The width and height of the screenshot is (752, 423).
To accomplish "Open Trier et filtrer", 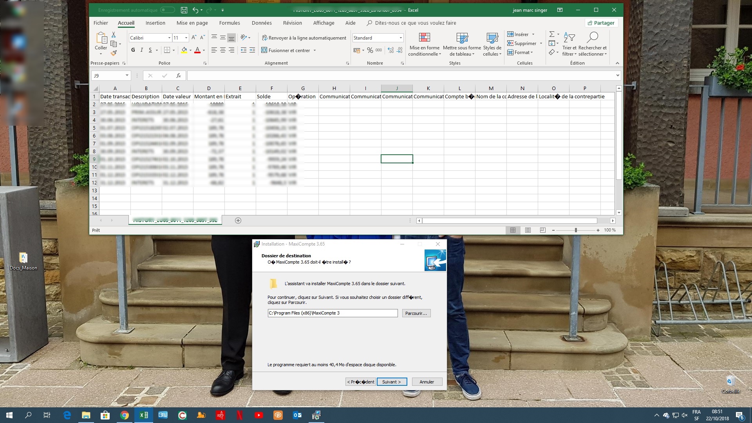I will 569,44.
